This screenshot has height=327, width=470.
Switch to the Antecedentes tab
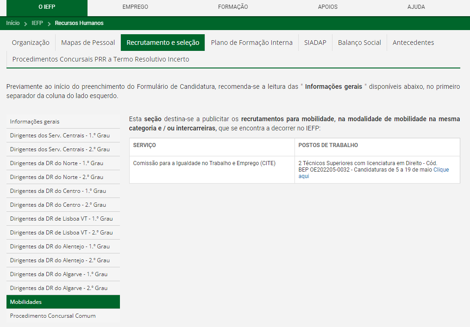[x=413, y=43]
